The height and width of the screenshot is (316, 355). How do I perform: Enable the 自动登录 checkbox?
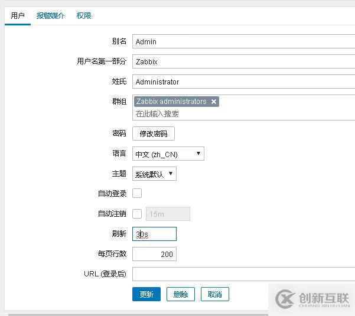137,193
